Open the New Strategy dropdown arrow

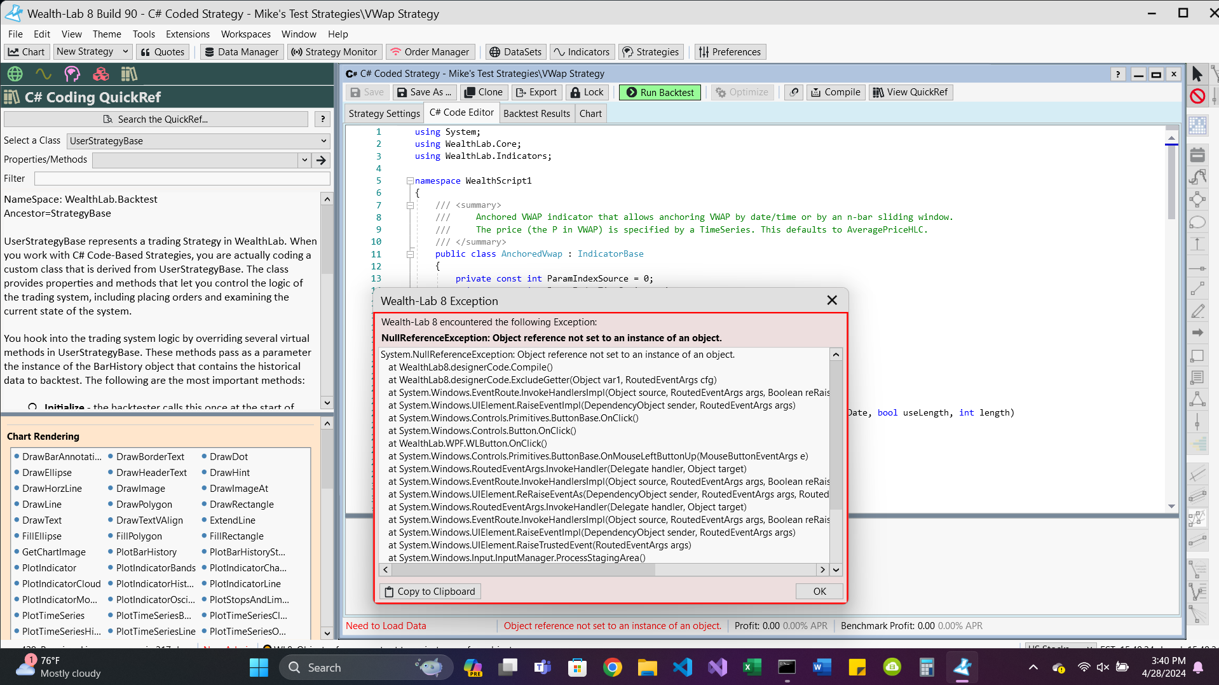click(125, 51)
